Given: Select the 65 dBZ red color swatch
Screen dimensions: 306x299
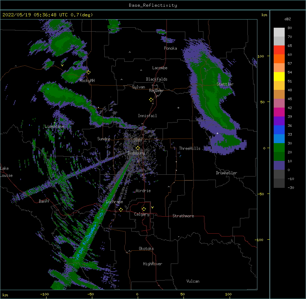Looking at the screenshot, I should tap(279, 50).
